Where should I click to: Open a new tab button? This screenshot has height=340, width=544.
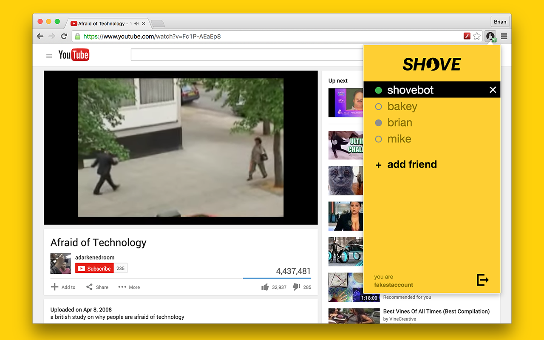click(x=157, y=23)
